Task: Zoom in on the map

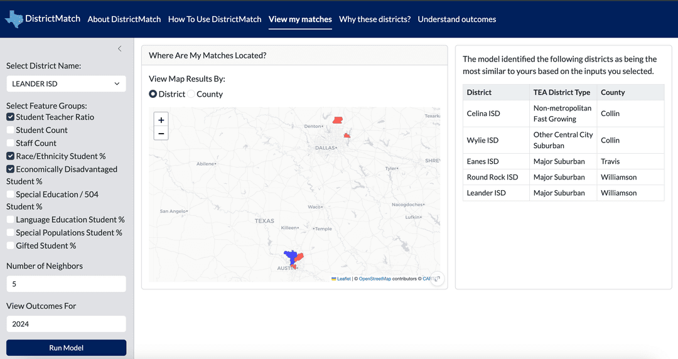Action: (x=161, y=121)
